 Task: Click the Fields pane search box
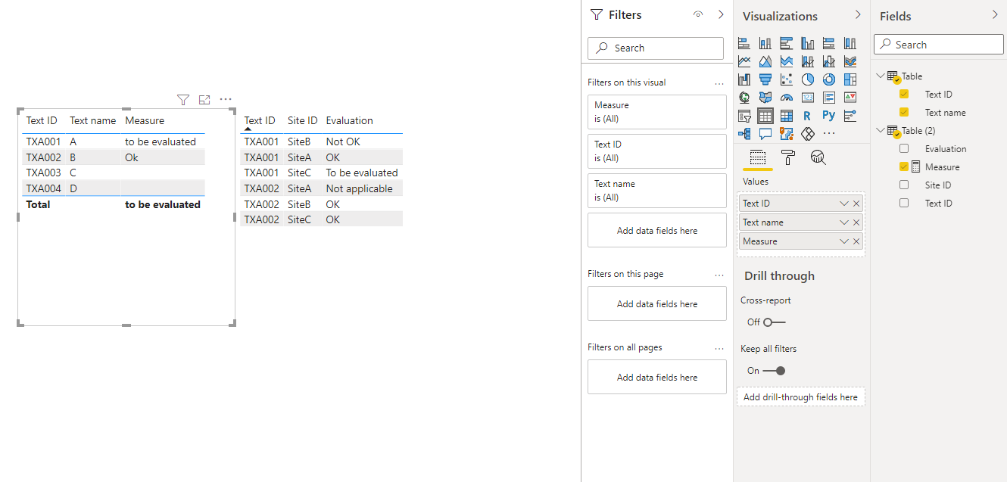(x=939, y=45)
